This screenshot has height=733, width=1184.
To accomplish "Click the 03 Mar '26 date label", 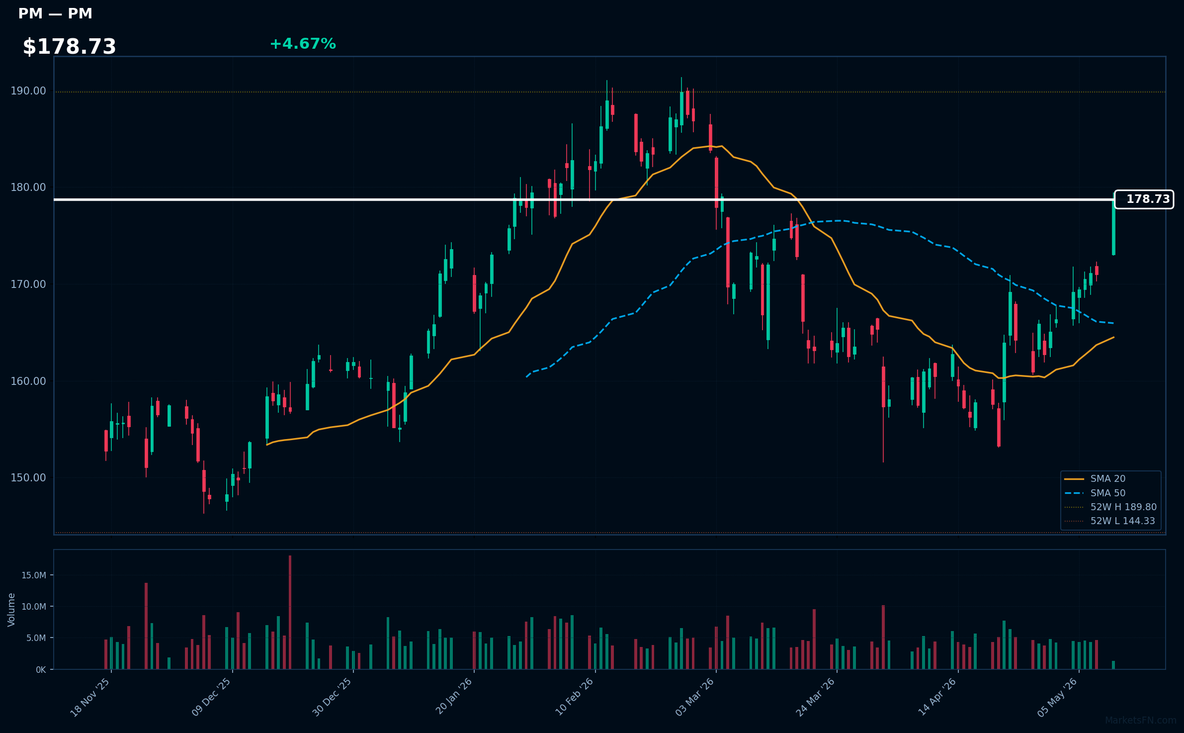I will pyautogui.click(x=695, y=697).
